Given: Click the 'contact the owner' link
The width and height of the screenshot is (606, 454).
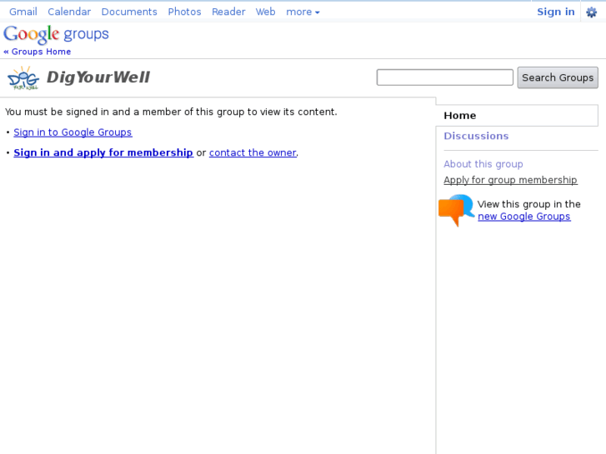Looking at the screenshot, I should [253, 152].
